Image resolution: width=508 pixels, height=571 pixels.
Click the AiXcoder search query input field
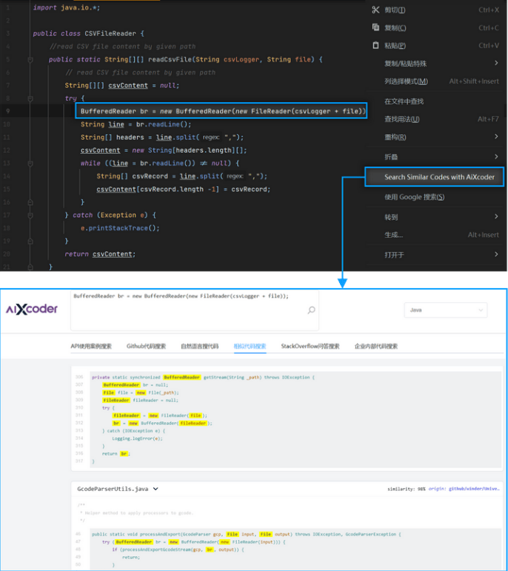pos(195,310)
